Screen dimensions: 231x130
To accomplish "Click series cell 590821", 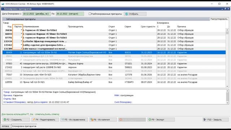I will point(128,67).
